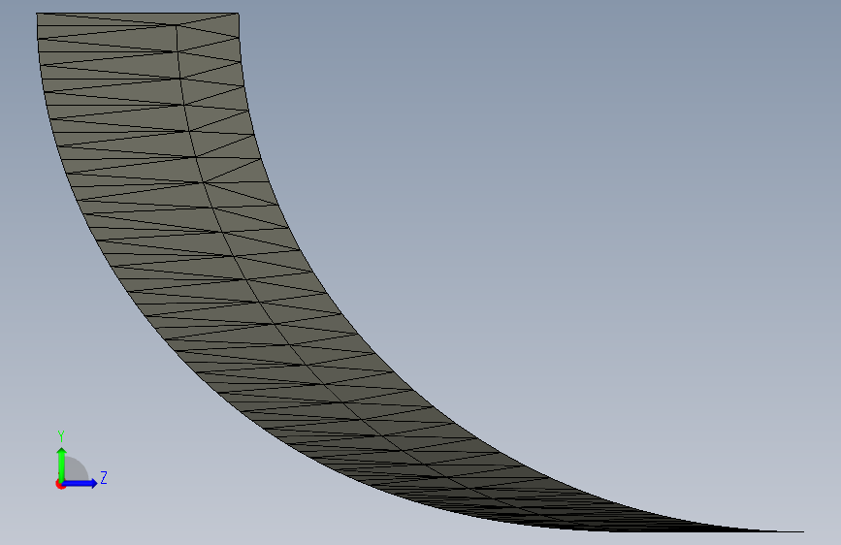Click the coordinate axis triad indicator

[81, 460]
